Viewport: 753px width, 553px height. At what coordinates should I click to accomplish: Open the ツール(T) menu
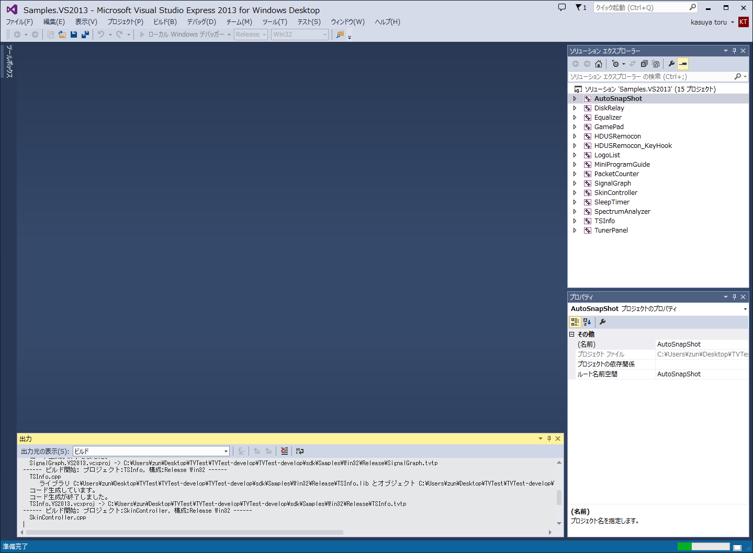275,22
